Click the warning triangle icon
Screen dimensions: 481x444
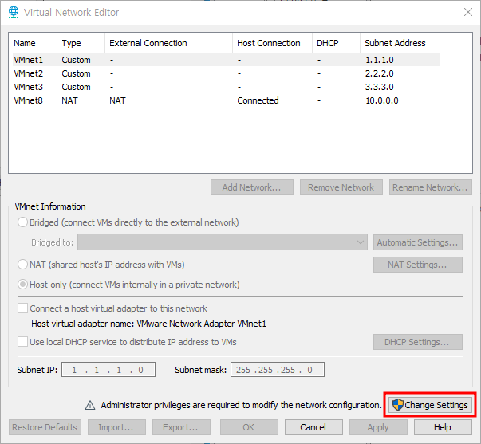click(x=90, y=405)
